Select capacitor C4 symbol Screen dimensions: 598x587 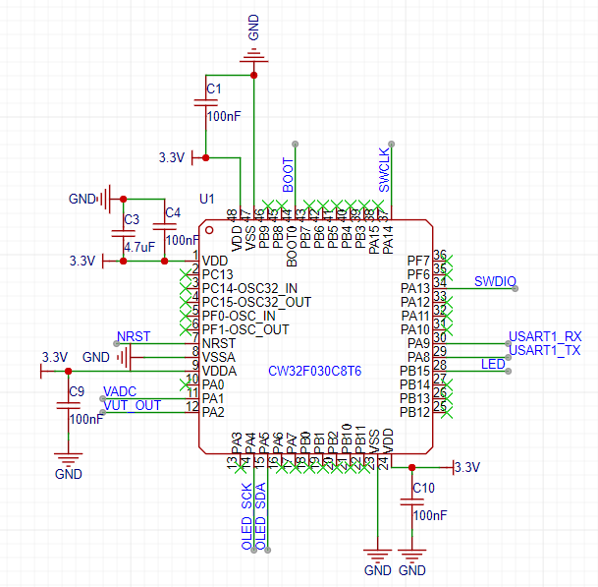click(x=164, y=226)
